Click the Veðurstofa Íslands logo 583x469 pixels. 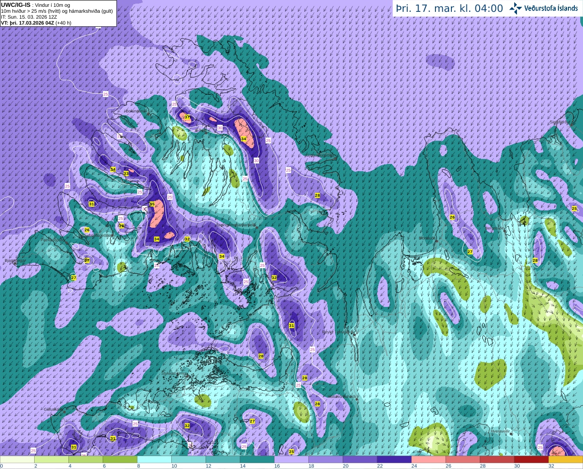point(543,8)
